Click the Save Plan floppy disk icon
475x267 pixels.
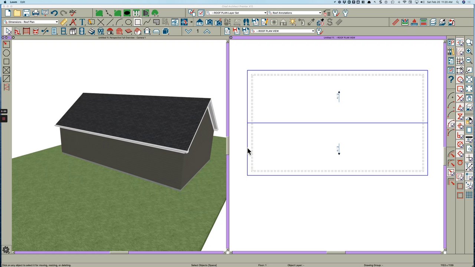click(26, 13)
